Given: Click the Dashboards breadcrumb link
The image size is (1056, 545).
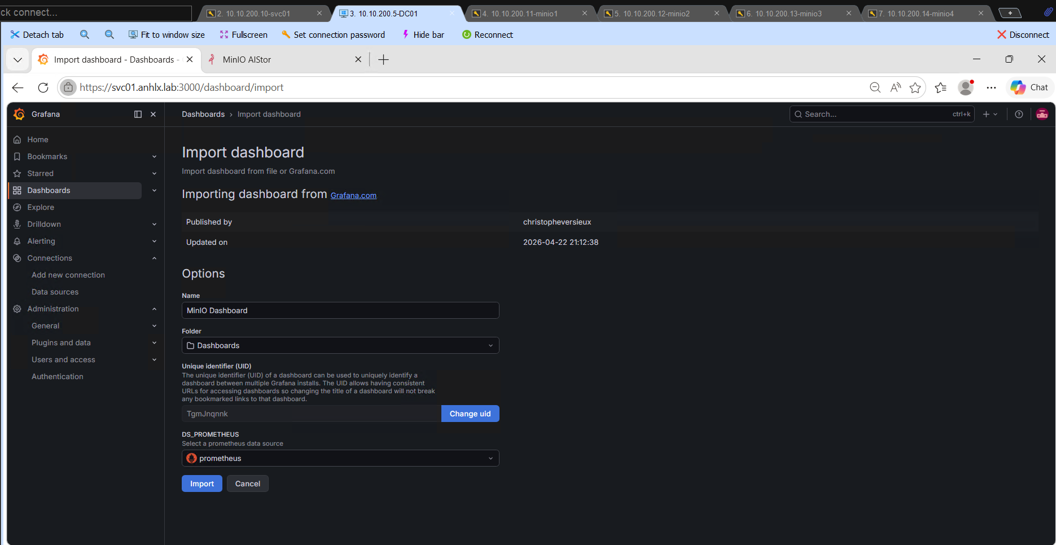Looking at the screenshot, I should tap(203, 114).
